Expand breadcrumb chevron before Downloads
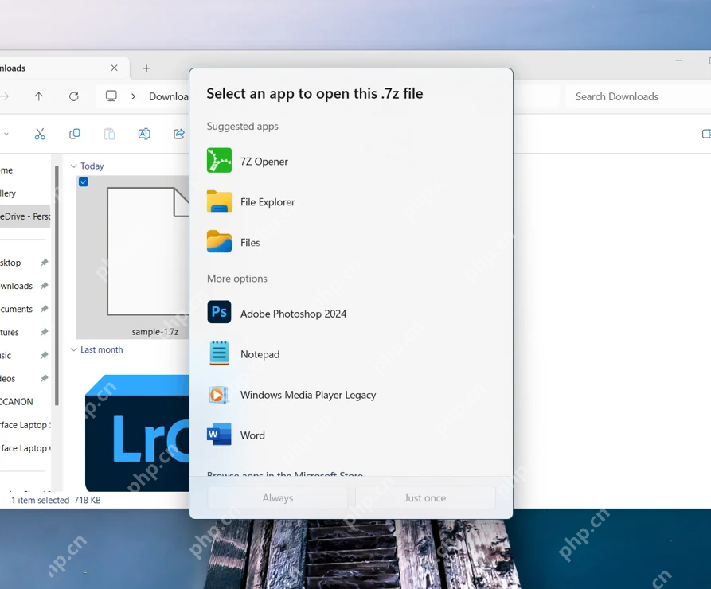The height and width of the screenshot is (589, 711). 133,96
